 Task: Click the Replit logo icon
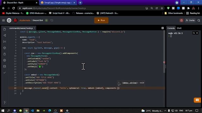pos(9,20)
